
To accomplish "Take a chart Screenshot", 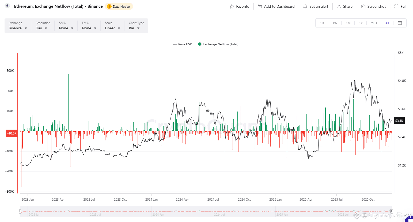I will click(373, 6).
